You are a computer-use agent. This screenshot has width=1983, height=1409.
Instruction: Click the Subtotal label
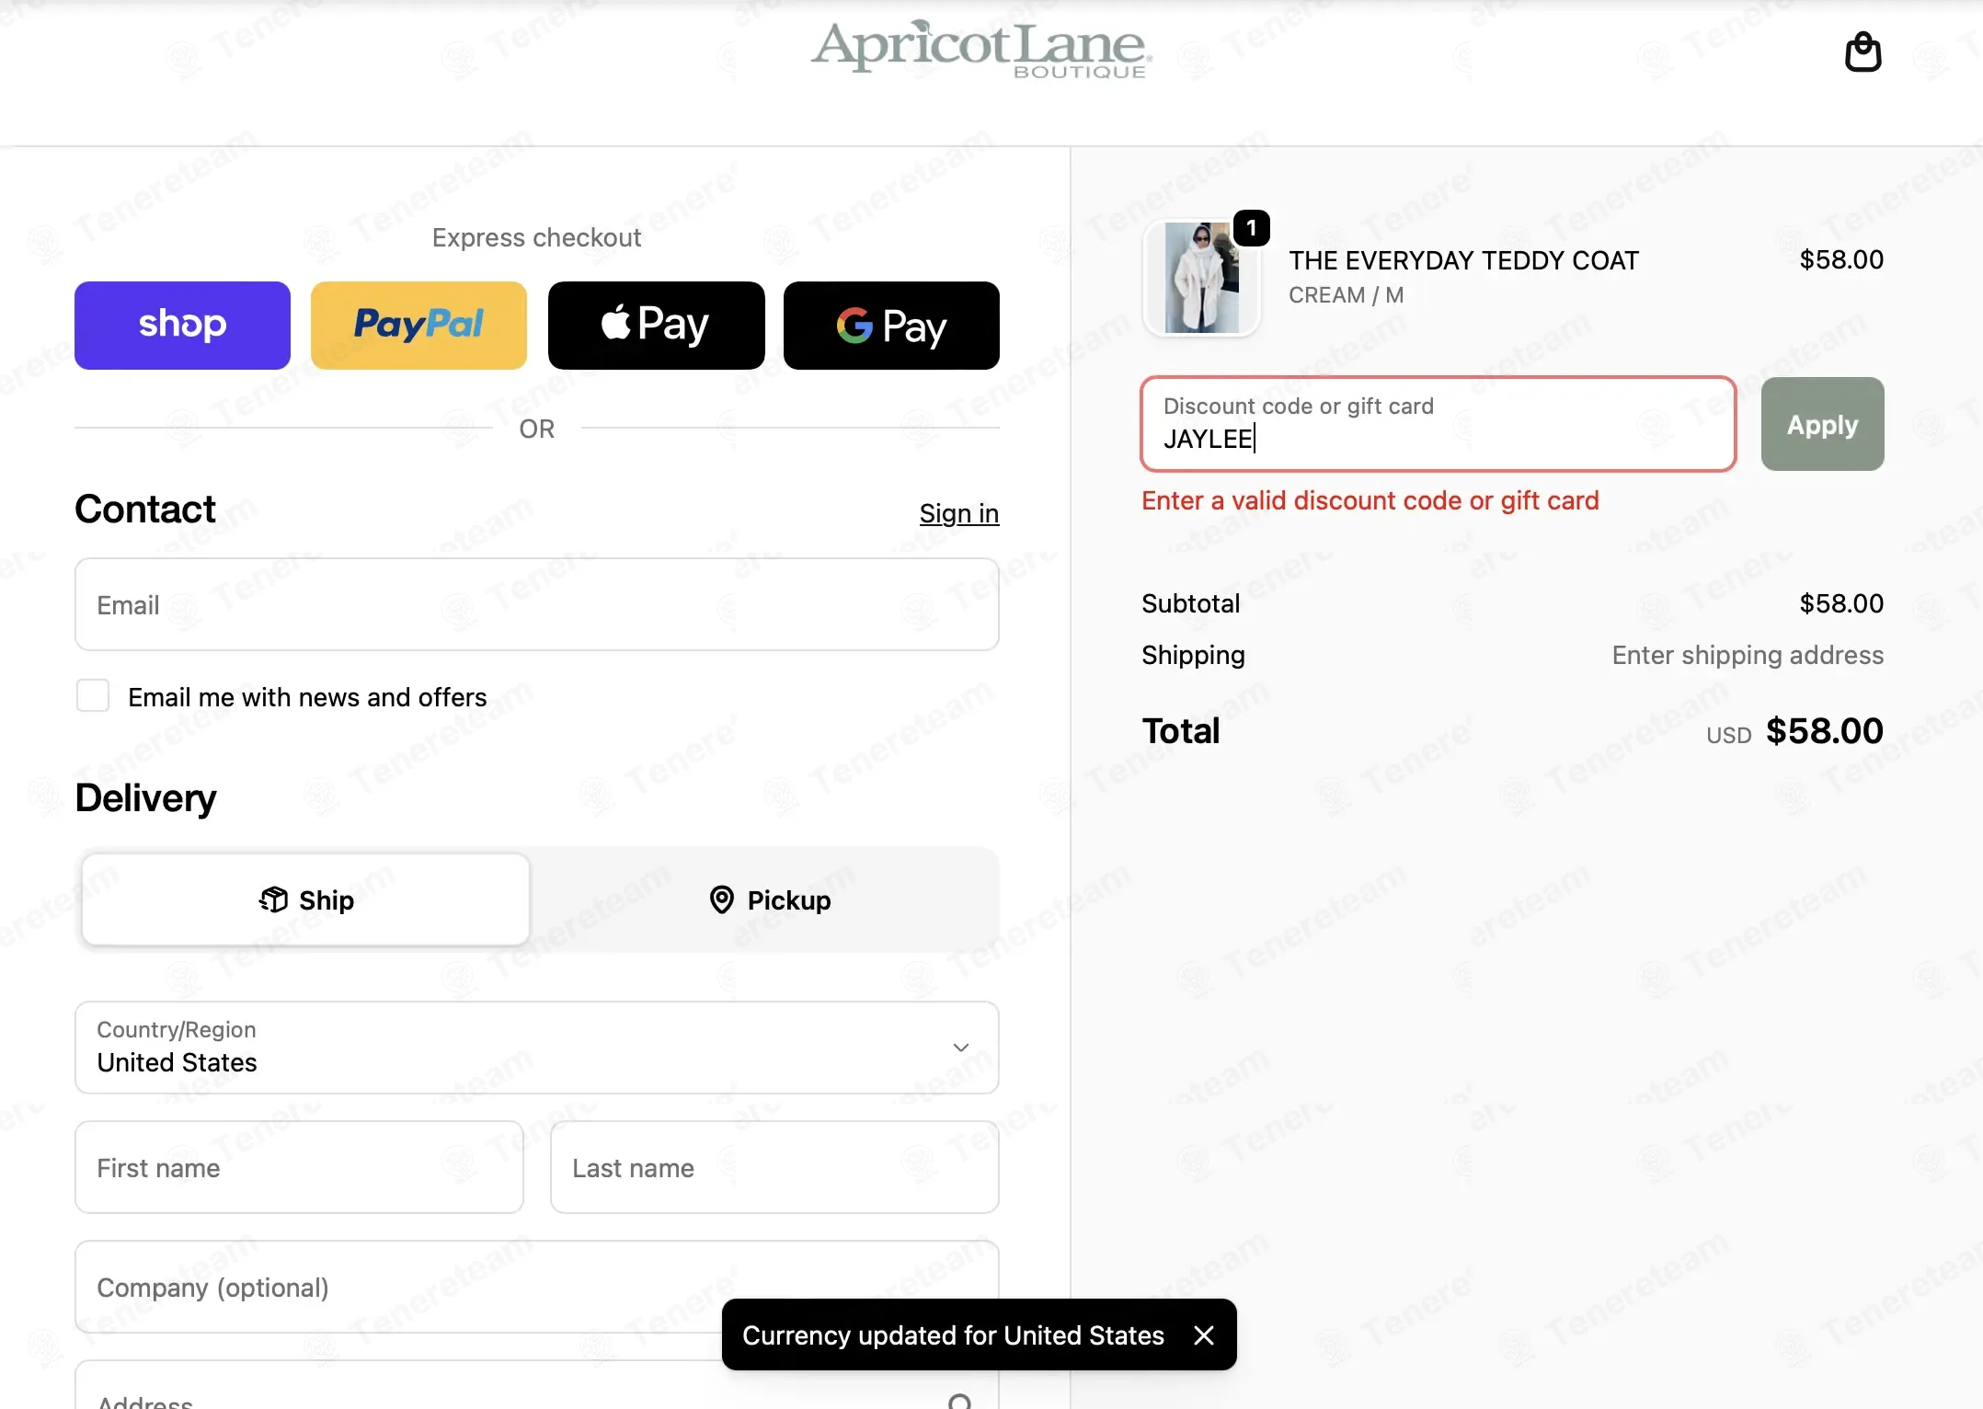click(x=1190, y=603)
